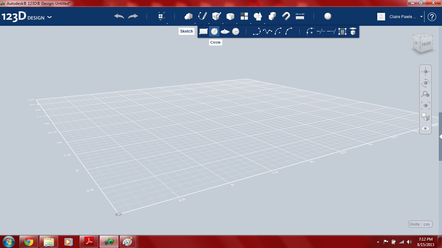Open the display materials and outlines options

(x=425, y=117)
